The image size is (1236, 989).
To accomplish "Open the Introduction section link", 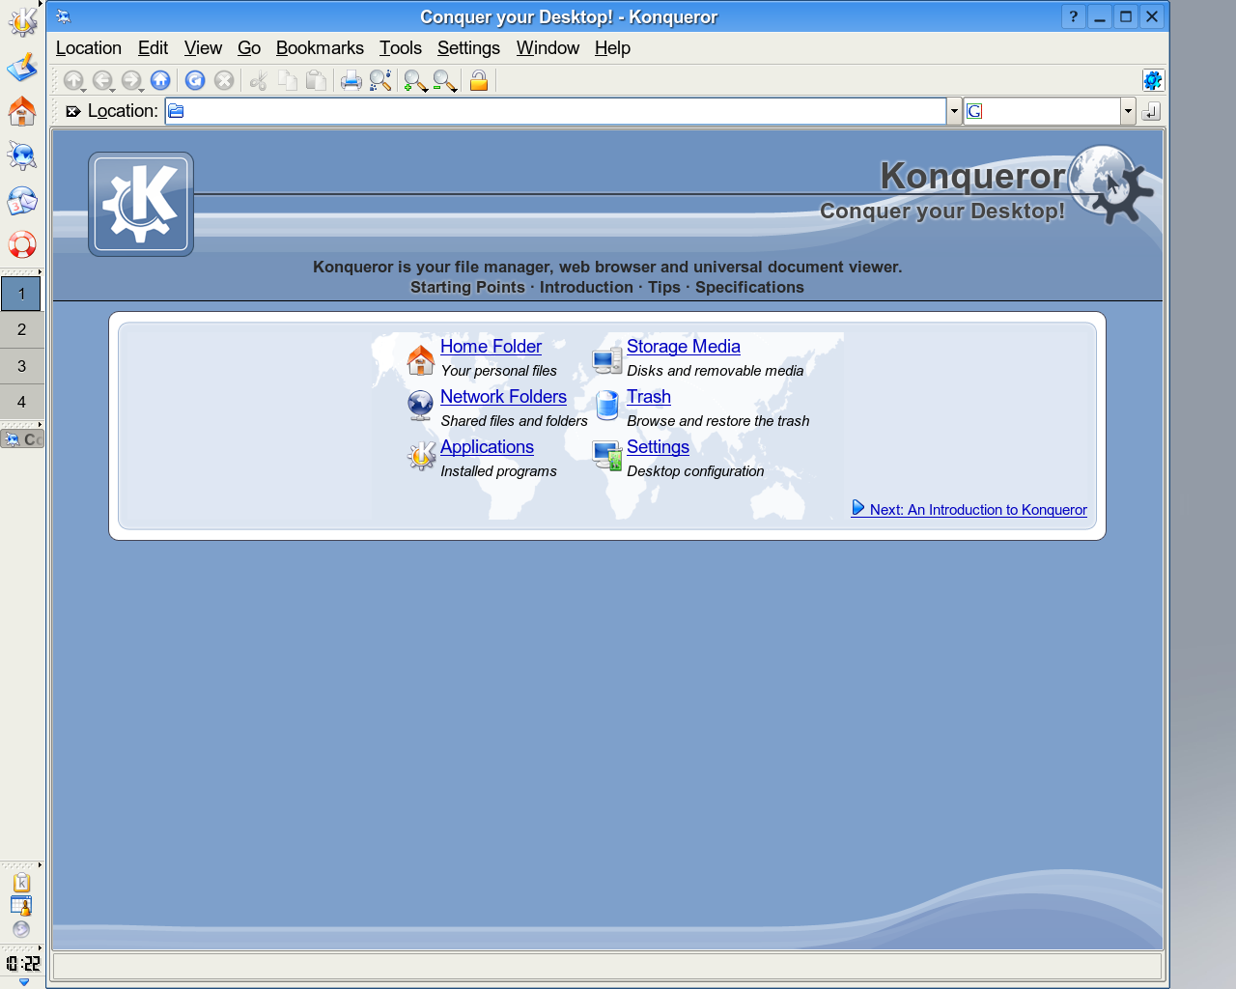I will tap(586, 287).
